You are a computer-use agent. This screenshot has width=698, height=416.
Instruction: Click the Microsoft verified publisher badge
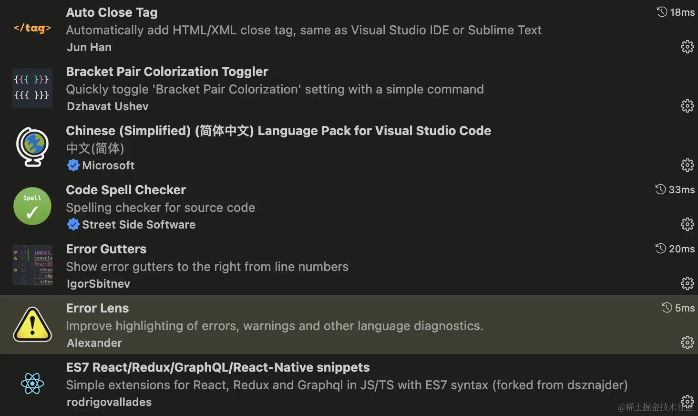click(x=73, y=166)
